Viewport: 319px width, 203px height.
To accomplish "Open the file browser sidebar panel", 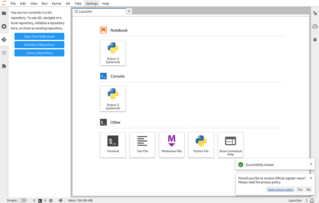I will (x=4, y=13).
